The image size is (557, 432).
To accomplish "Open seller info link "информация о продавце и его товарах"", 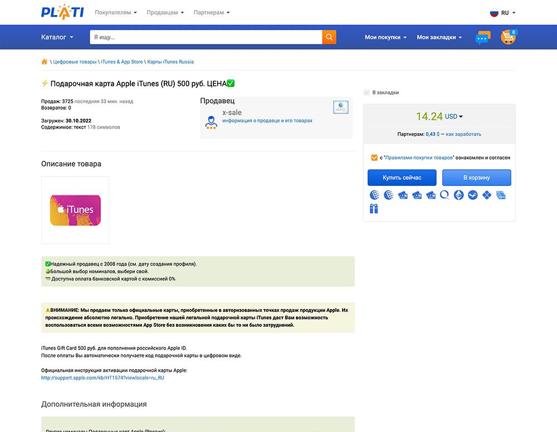I will coord(267,121).
